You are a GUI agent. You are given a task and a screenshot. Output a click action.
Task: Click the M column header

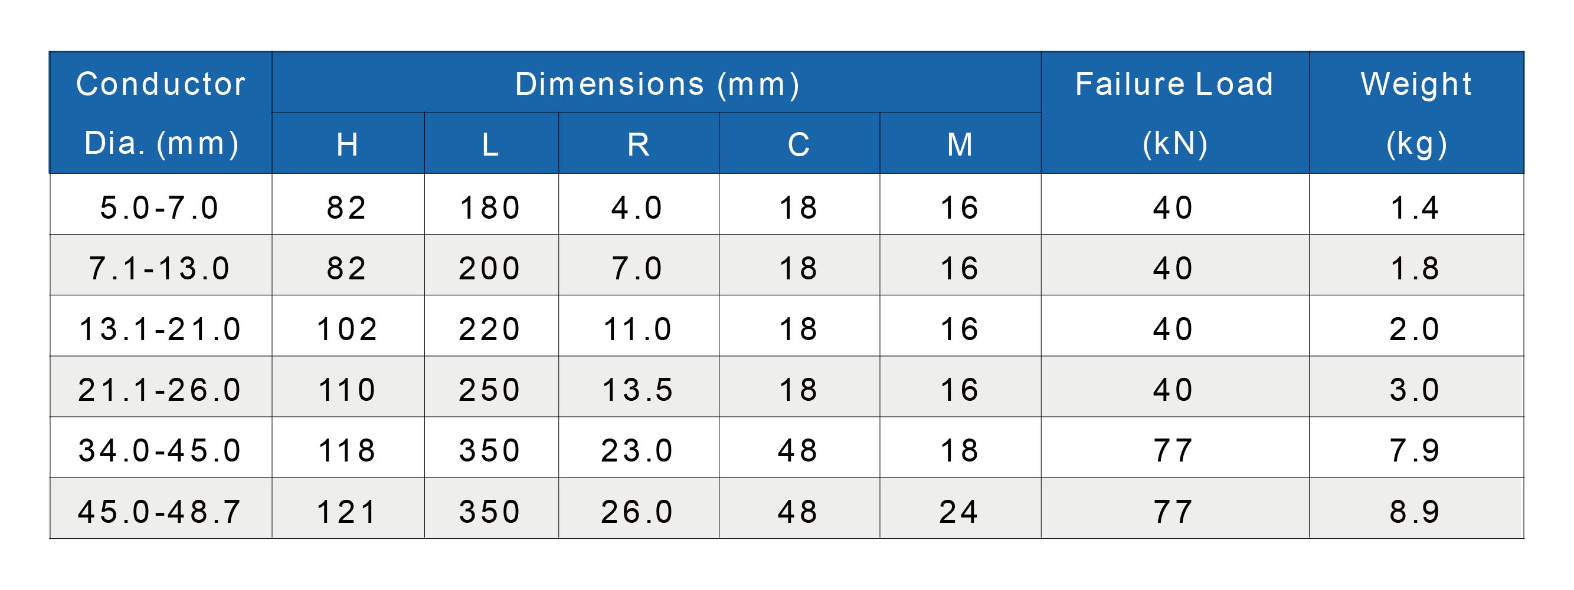click(960, 144)
